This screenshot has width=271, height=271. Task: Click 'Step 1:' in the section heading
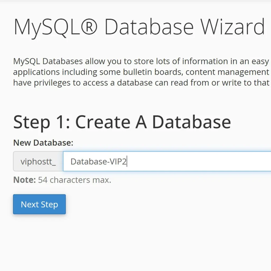click(42, 122)
